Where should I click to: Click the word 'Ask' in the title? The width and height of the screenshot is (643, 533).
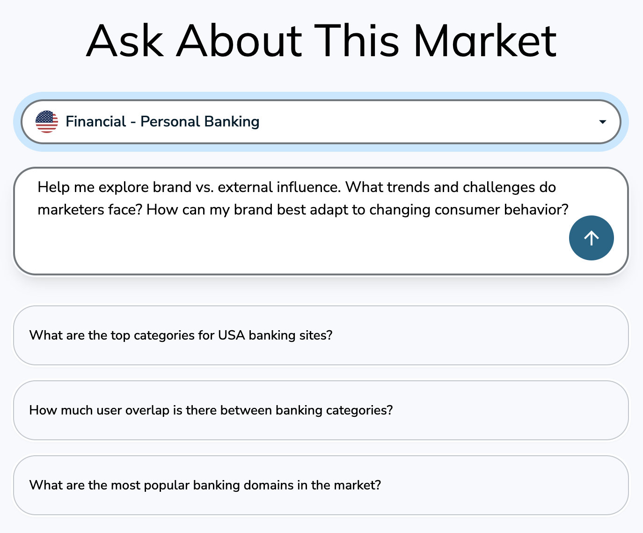(125, 41)
